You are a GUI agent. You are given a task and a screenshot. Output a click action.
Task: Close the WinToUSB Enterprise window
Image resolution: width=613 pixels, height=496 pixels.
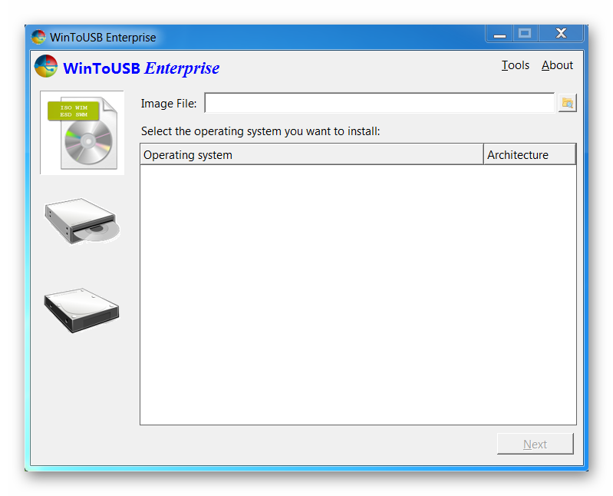561,34
